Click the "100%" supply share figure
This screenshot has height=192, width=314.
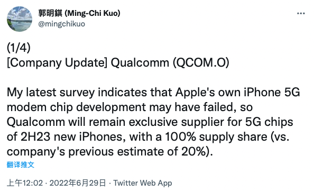[181, 137]
